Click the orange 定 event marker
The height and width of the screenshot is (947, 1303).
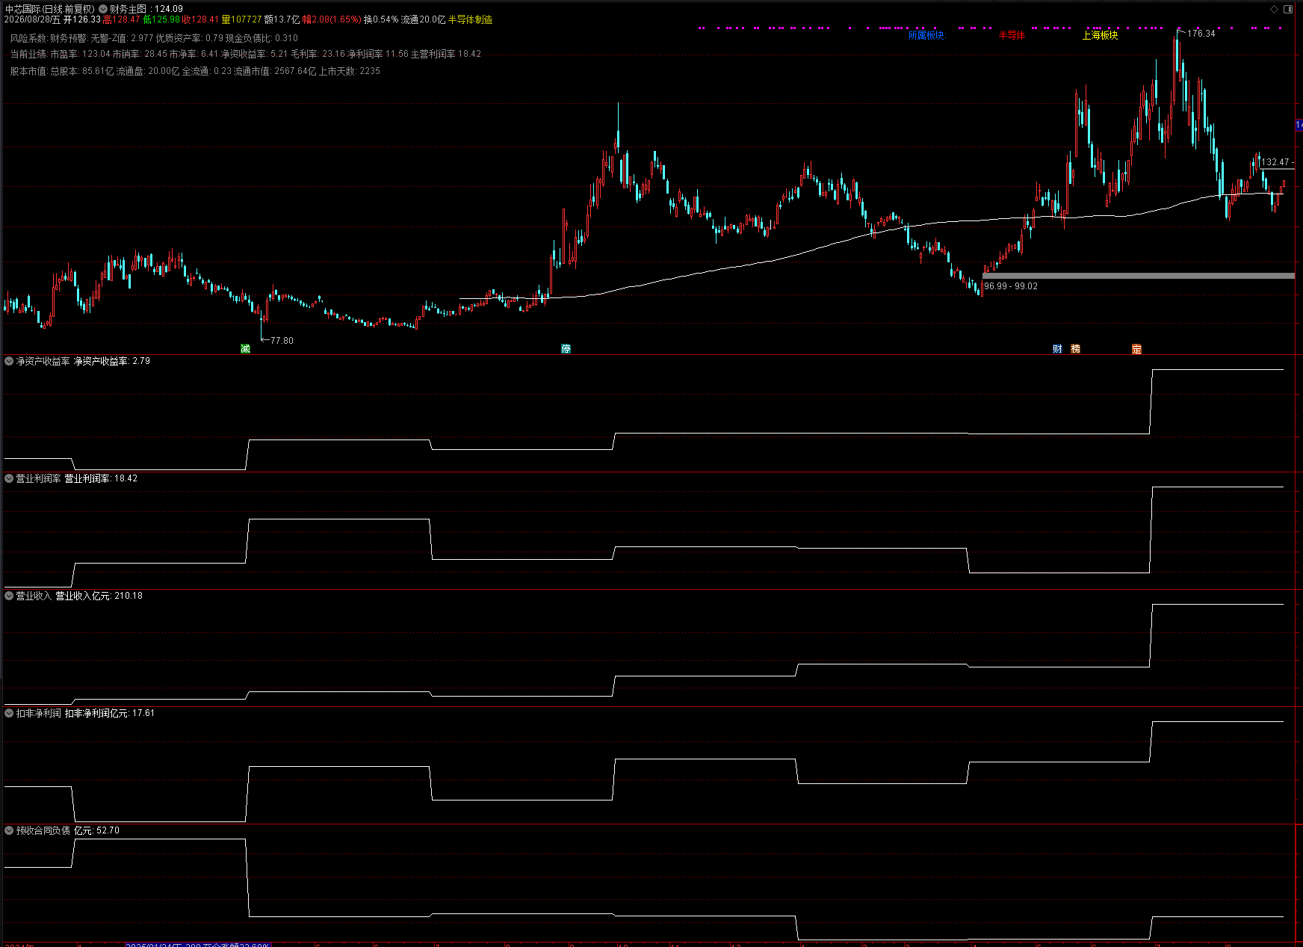coord(1136,349)
